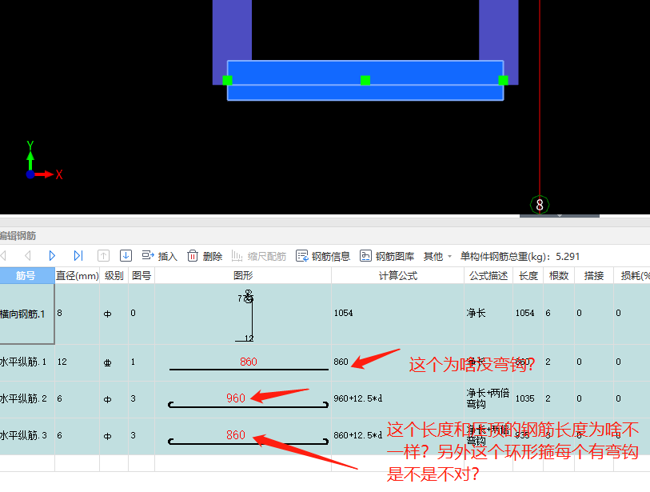Jump to the last rebar record arrow
The height and width of the screenshot is (492, 650).
[78, 255]
